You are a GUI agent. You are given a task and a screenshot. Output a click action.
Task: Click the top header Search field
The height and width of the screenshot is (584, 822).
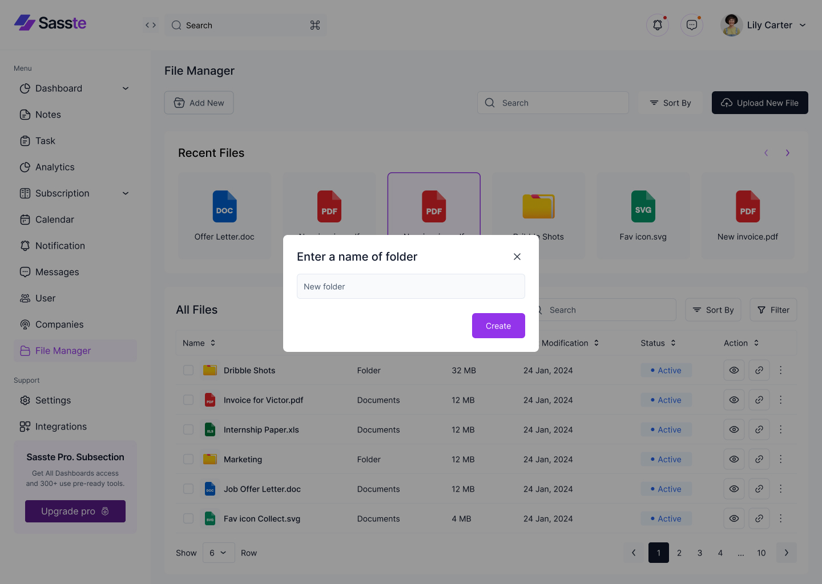[245, 25]
